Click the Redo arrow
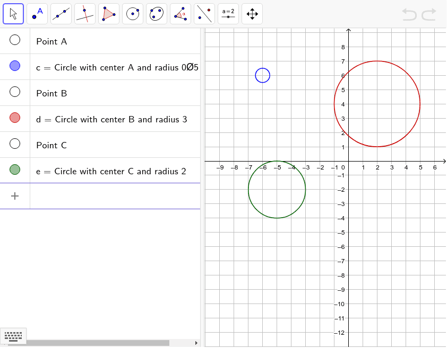The width and height of the screenshot is (447, 348). (x=429, y=14)
